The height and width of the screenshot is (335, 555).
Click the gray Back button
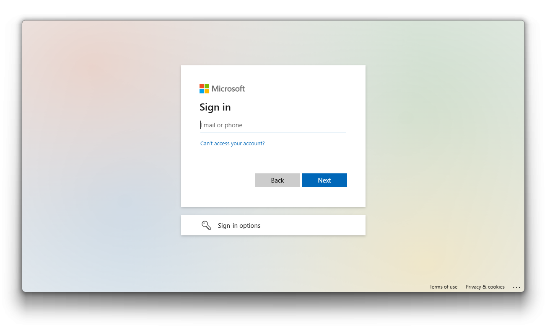277,180
